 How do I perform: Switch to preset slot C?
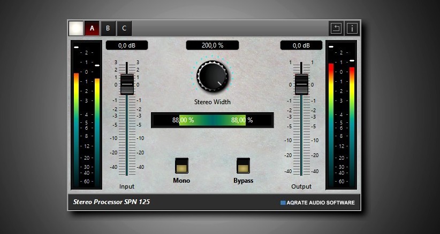(124, 28)
